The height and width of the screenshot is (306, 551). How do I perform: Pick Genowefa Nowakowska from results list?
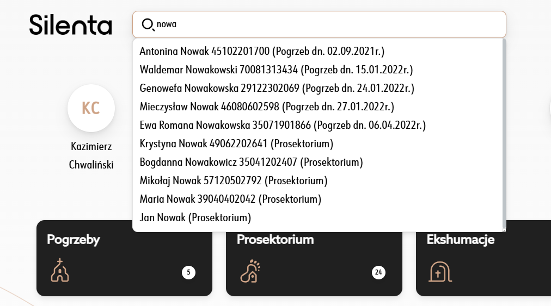click(277, 88)
